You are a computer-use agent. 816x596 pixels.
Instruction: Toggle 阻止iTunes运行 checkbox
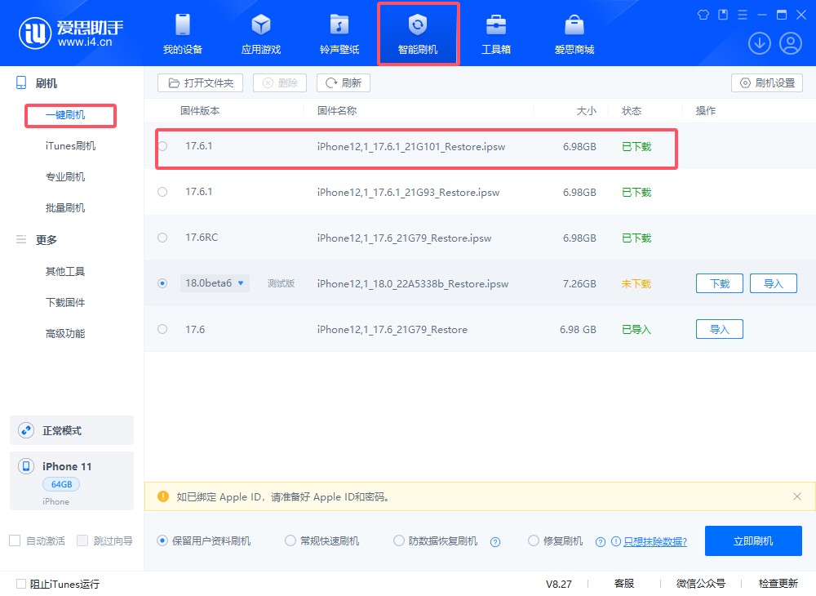(21, 584)
